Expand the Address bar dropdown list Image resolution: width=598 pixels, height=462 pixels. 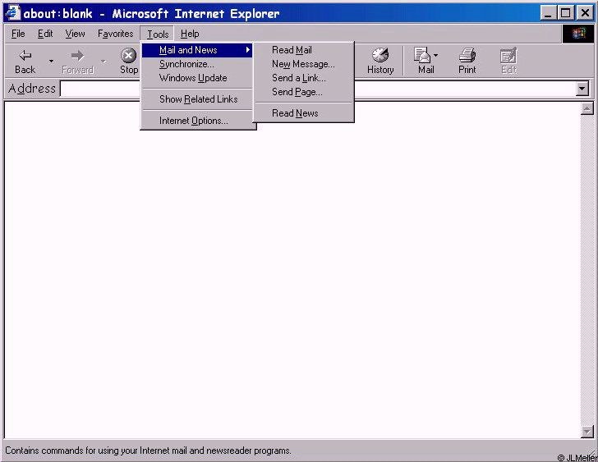click(582, 89)
